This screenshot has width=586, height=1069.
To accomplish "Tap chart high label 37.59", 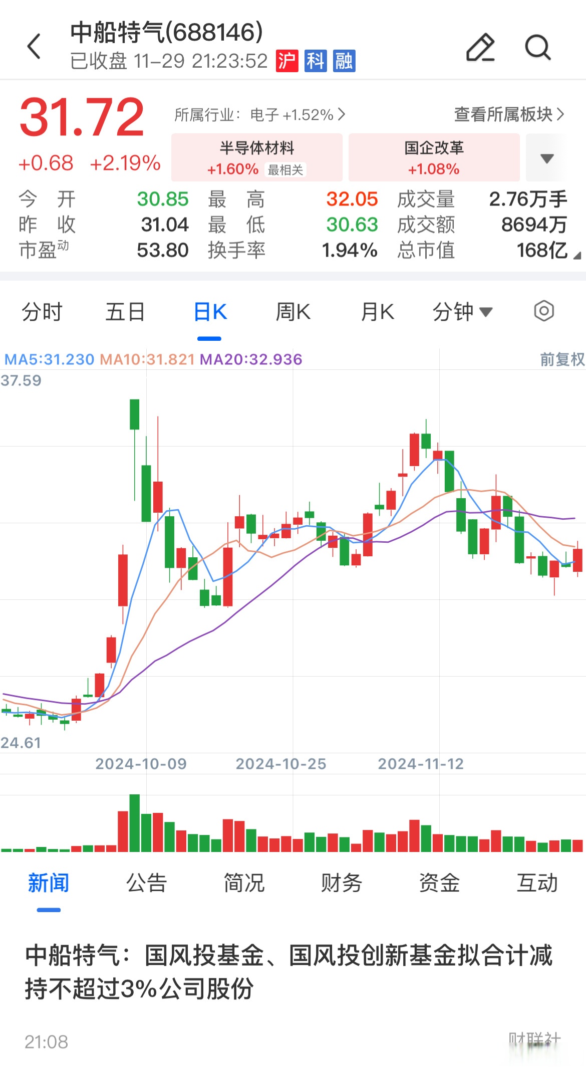I will [x=21, y=380].
